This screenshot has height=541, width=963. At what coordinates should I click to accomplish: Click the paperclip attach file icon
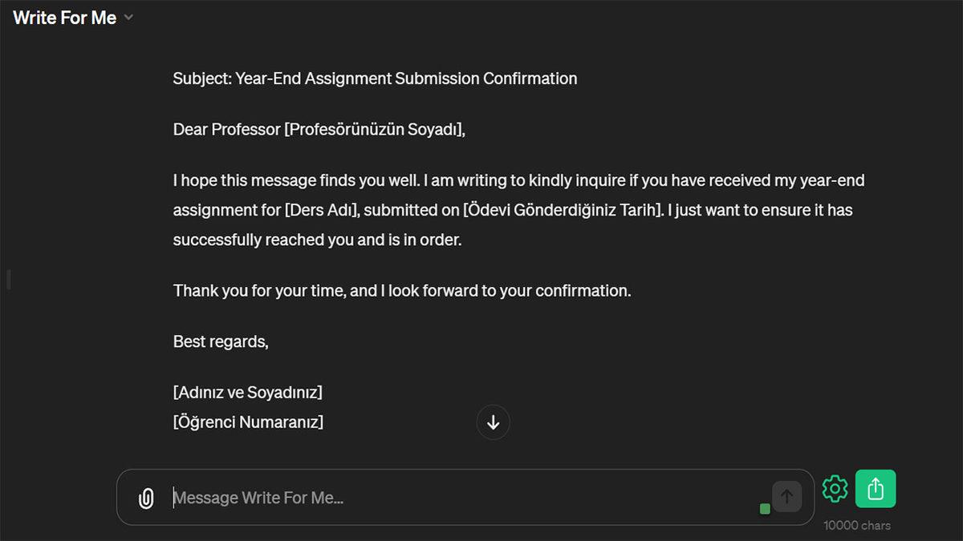pyautogui.click(x=146, y=499)
